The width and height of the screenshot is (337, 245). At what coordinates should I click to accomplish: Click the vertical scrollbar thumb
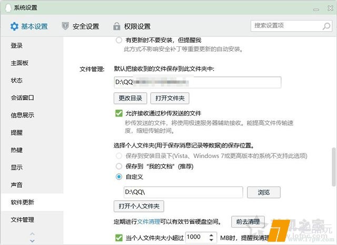pos(333,167)
